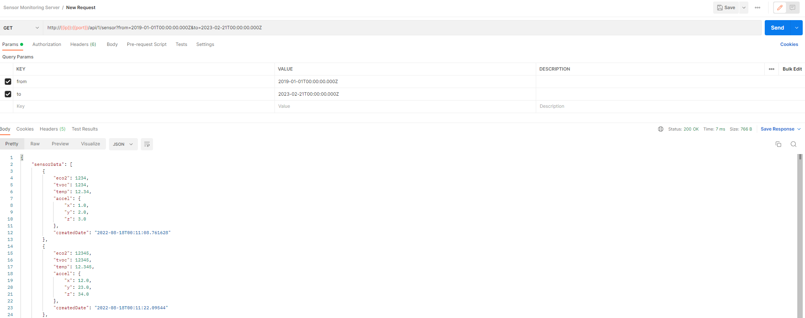The image size is (805, 318).
Task: Send the request with the Send button
Action: tap(777, 28)
